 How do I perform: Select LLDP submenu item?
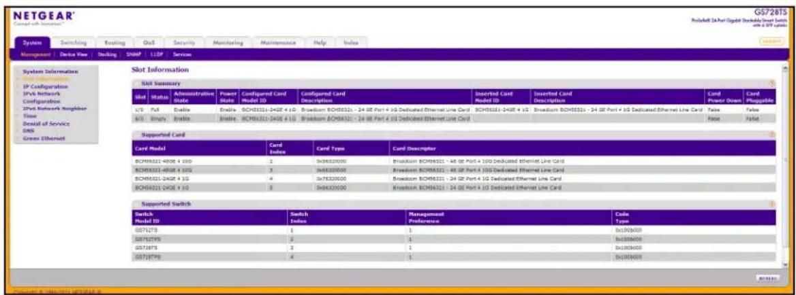tap(156, 53)
